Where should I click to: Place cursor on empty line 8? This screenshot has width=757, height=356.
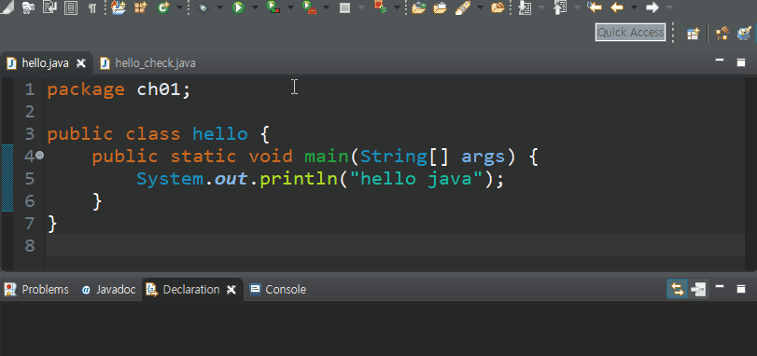tap(396, 246)
